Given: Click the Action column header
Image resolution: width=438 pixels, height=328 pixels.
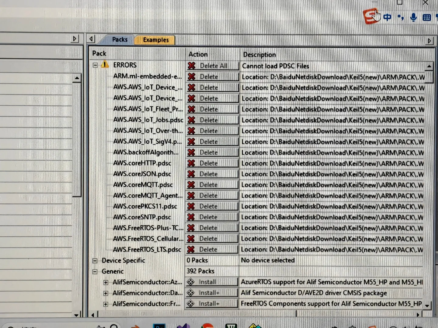Looking at the screenshot, I should [x=212, y=54].
